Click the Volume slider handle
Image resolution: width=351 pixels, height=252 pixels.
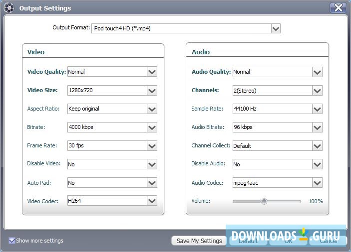pyautogui.click(x=264, y=201)
